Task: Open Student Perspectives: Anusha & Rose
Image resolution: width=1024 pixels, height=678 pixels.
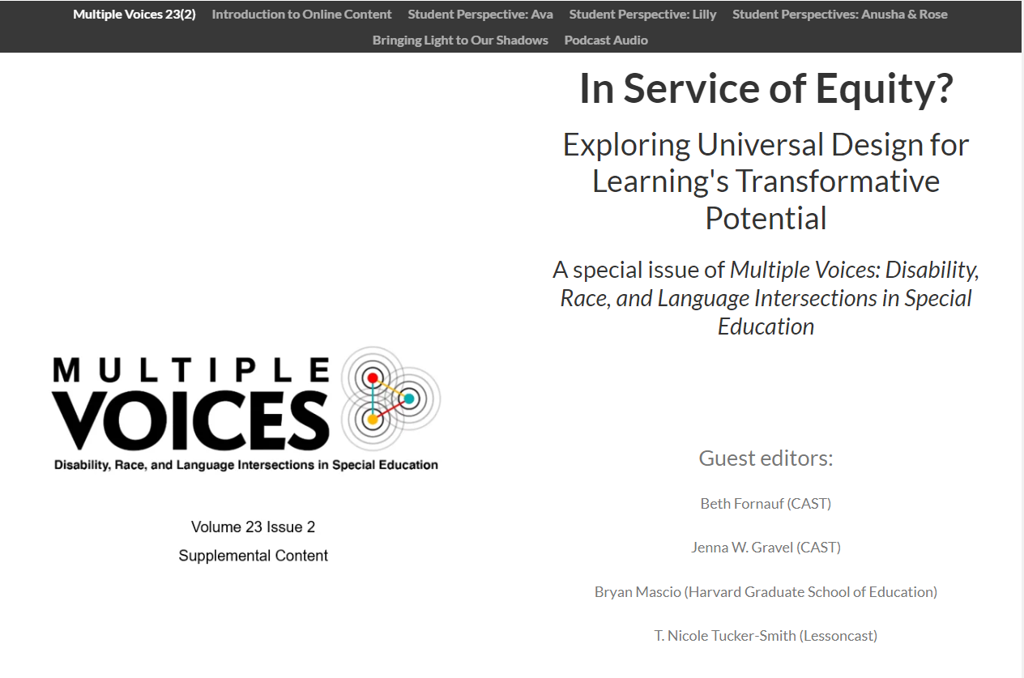Action: click(840, 14)
